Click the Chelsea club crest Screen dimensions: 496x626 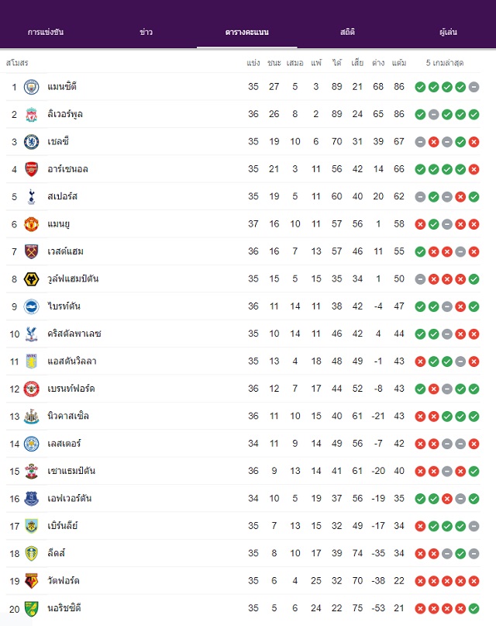pyautogui.click(x=31, y=142)
